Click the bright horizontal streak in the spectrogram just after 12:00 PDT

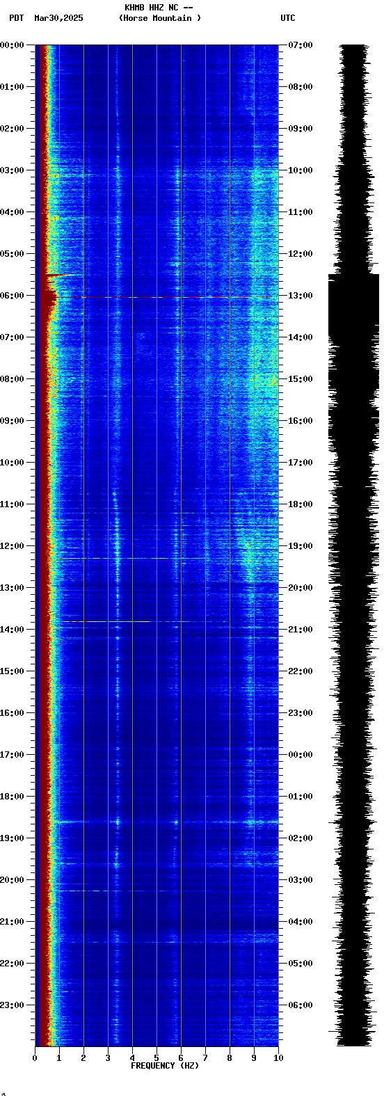132,558
